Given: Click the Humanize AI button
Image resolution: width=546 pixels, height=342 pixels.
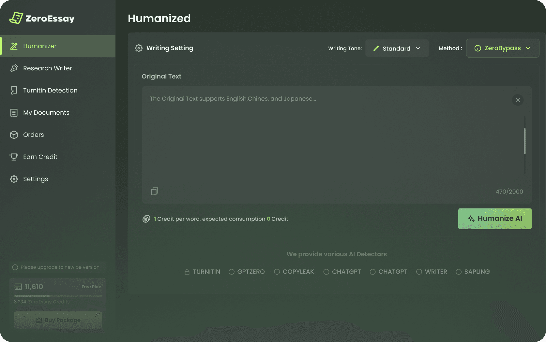Looking at the screenshot, I should coord(495,219).
